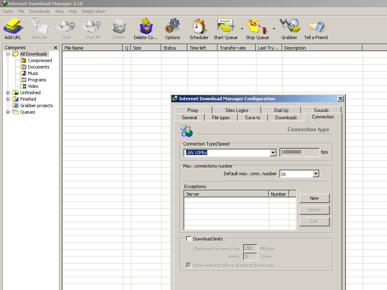
Task: Open the Help menu
Action: pyautogui.click(x=73, y=11)
